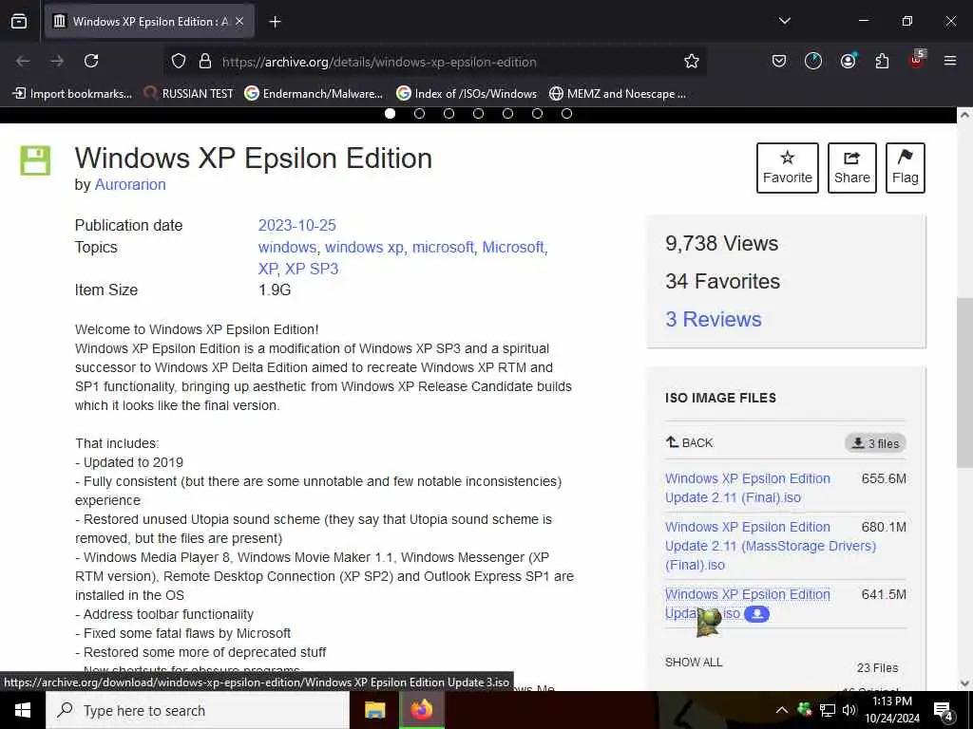973x729 pixels.
Task: Favorite this archive item
Action: click(788, 168)
